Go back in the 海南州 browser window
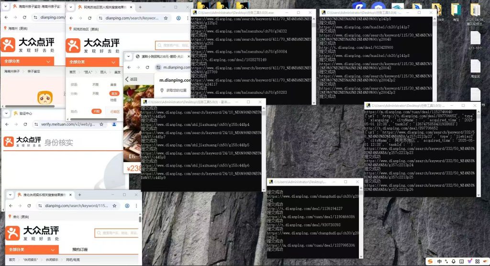The width and height of the screenshot is (490, 266). [6, 17]
